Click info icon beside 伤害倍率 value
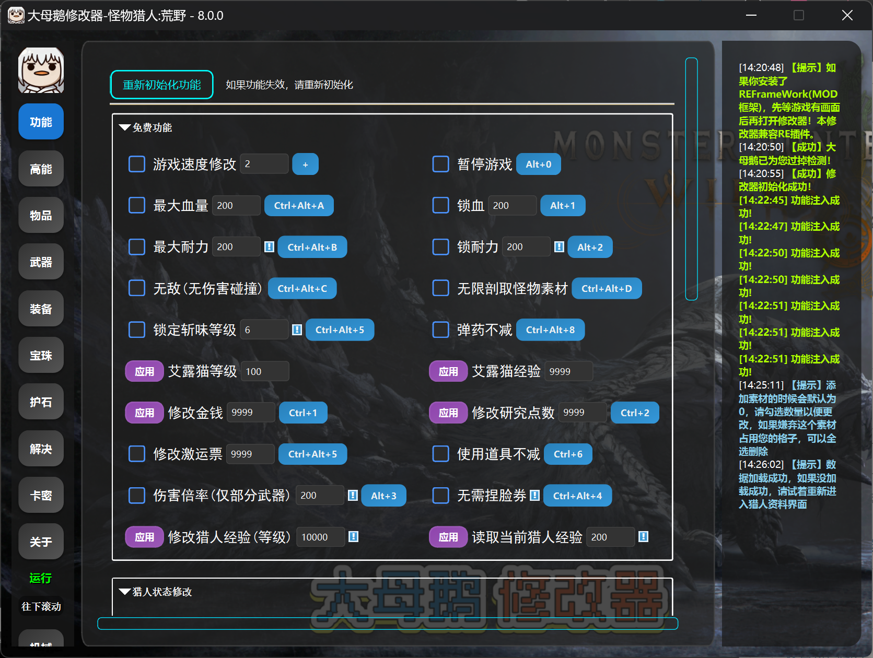 coord(353,496)
